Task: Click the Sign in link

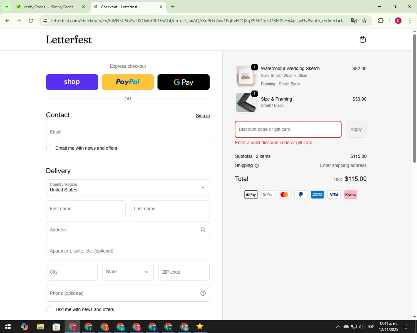Action: click(203, 116)
